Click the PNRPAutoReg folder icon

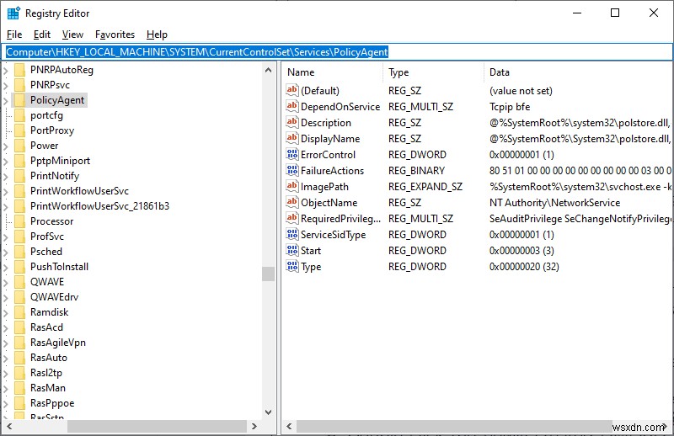coord(19,70)
